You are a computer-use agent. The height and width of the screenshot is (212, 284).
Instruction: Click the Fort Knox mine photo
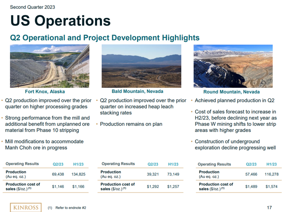(x=50, y=66)
